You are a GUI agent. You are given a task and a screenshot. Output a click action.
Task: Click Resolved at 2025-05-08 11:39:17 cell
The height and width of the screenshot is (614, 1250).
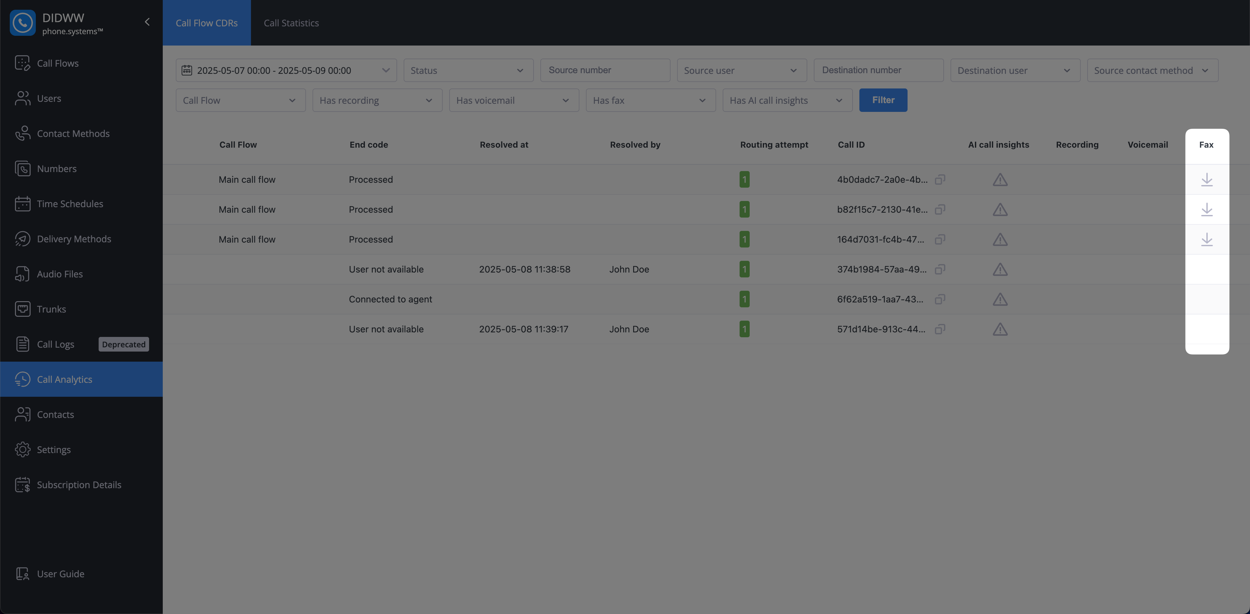(x=523, y=329)
